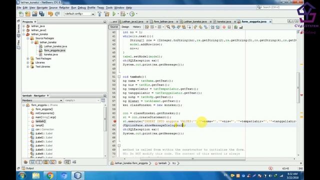Image resolution: width=320 pixels, height=180 pixels.
Task: Click the Shift Line Right icon
Action: (x=217, y=27)
